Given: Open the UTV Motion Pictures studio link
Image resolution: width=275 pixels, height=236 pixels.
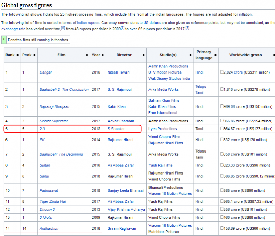Looking at the screenshot, I should [x=165, y=72].
